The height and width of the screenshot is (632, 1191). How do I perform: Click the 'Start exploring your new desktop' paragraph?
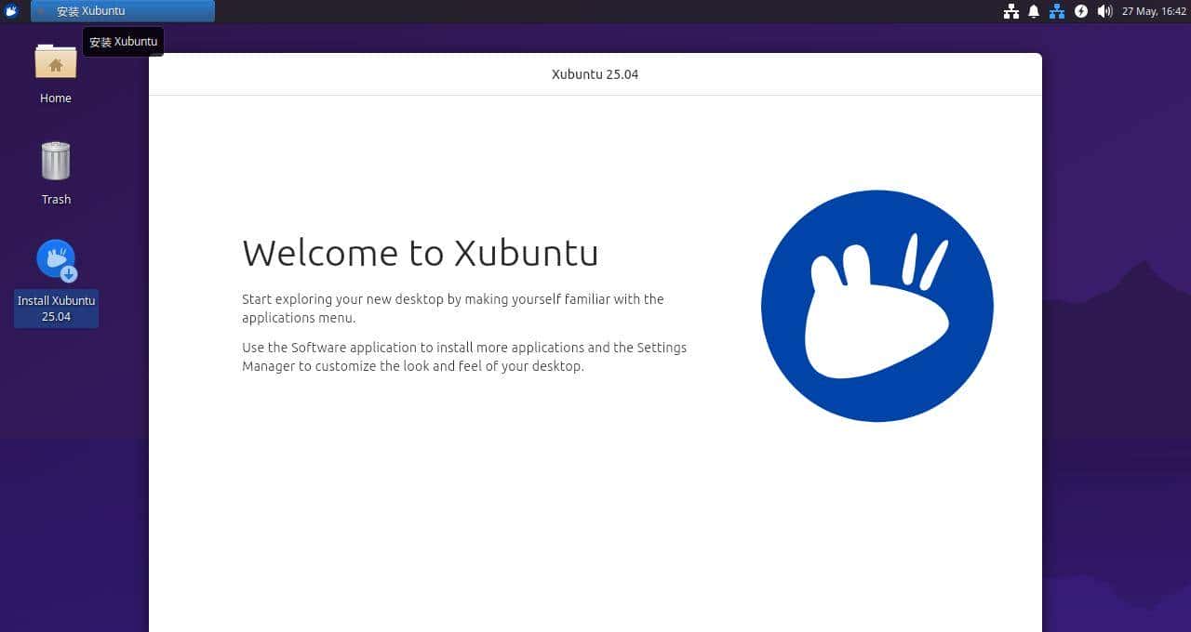(x=453, y=309)
